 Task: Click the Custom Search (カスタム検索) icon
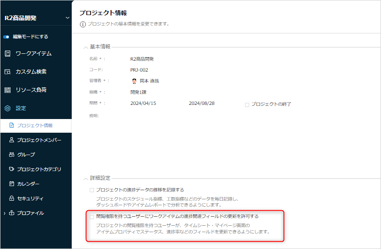(x=7, y=72)
